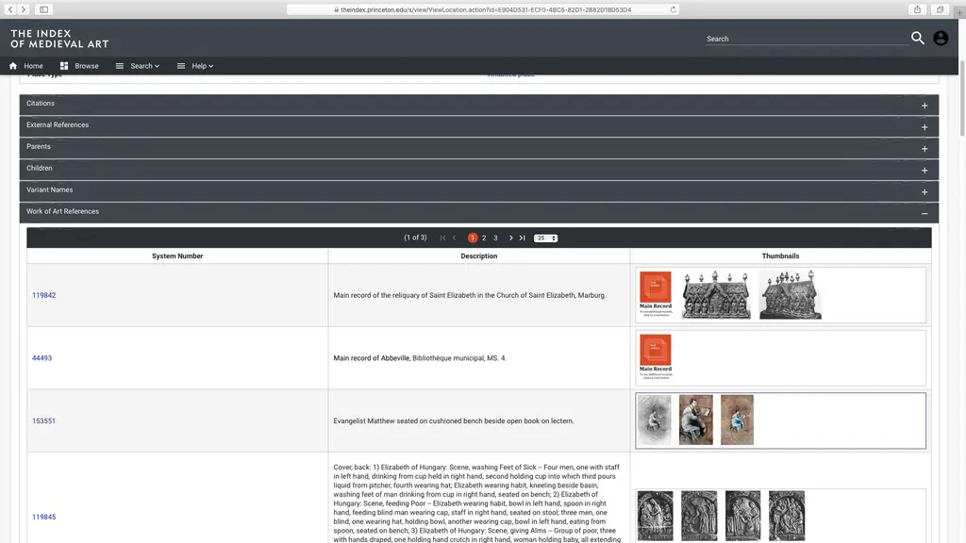
Task: Click the Search input field in header
Action: point(805,39)
